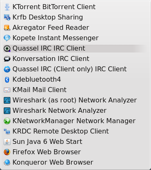Run Wireshark (as root) Network Analyzer
Viewport: 151px width, 170px height.
click(x=75, y=100)
